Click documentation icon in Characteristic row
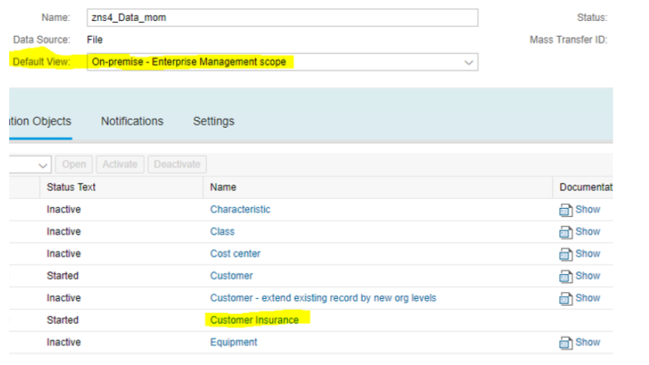The width and height of the screenshot is (649, 365). coord(566,210)
